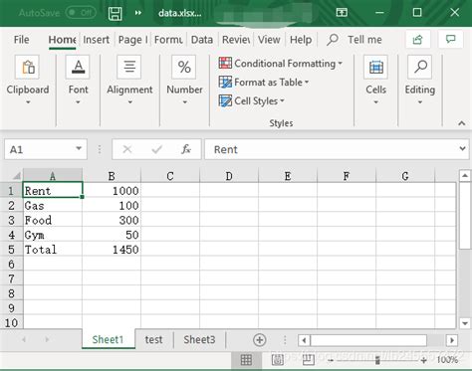Click the Cancel X formula icon
472x371 pixels.
point(127,149)
